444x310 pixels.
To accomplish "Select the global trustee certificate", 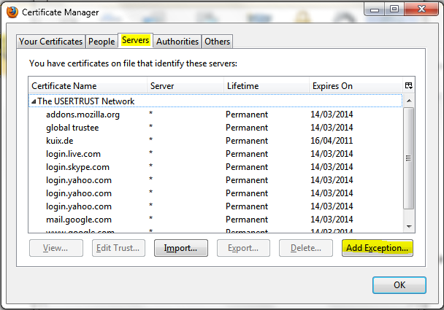I will coord(215,128).
